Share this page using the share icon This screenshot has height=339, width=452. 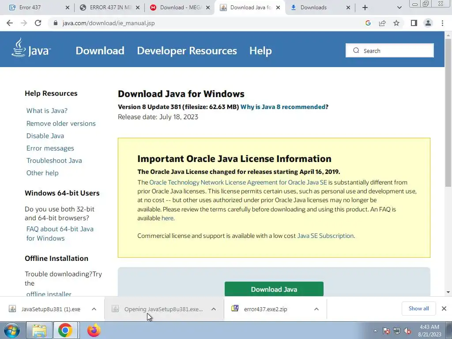pyautogui.click(x=382, y=23)
